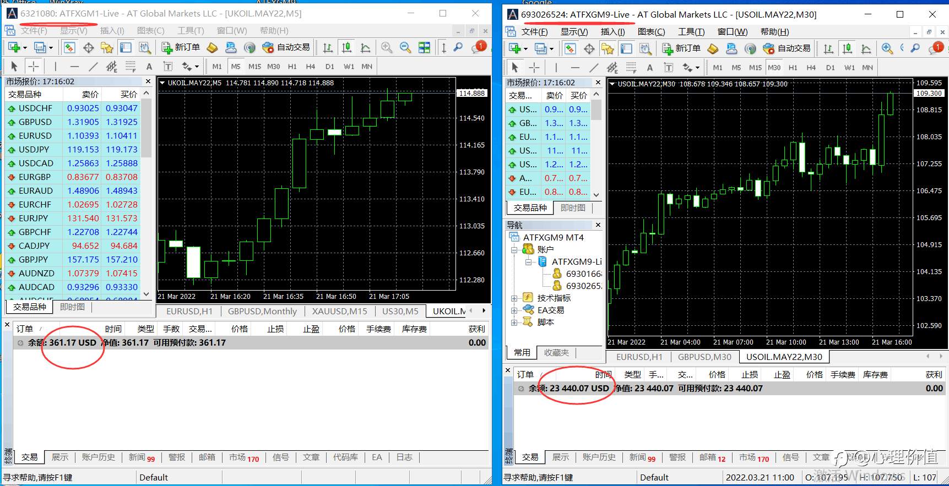Switch to line chart in left window
This screenshot has width=949, height=486.
(x=365, y=47)
